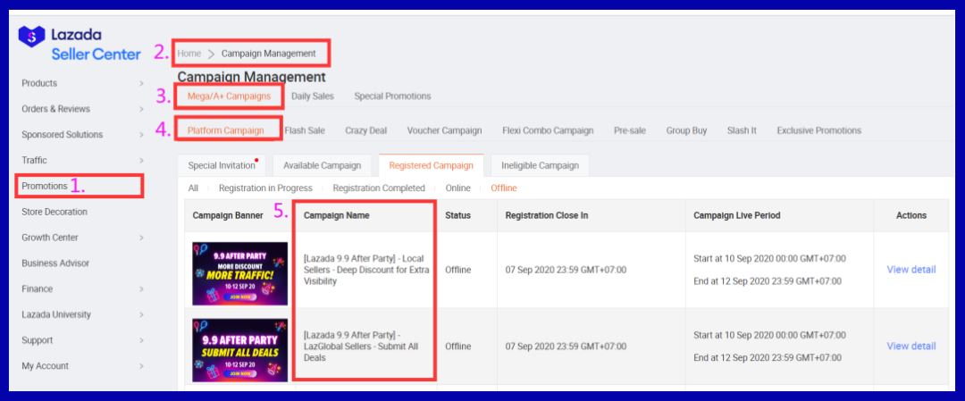Open Lazada University menu
The width and height of the screenshot is (965, 401).
coord(56,314)
